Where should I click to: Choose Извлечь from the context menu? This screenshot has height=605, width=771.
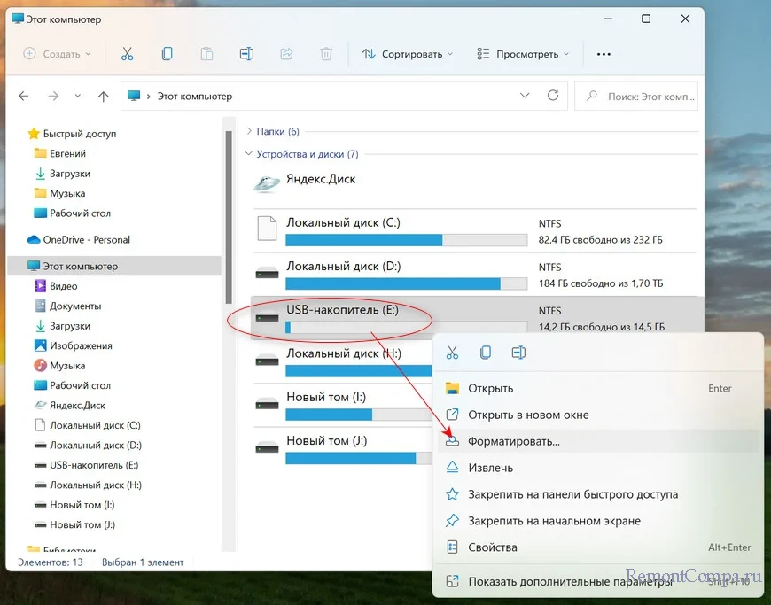[x=490, y=468]
